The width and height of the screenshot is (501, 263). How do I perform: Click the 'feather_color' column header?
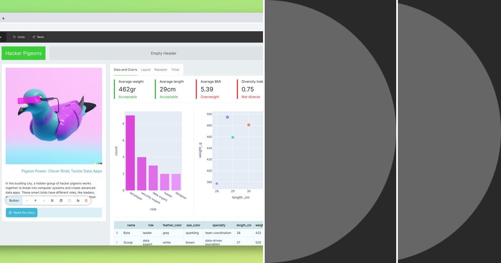pyautogui.click(x=172, y=225)
